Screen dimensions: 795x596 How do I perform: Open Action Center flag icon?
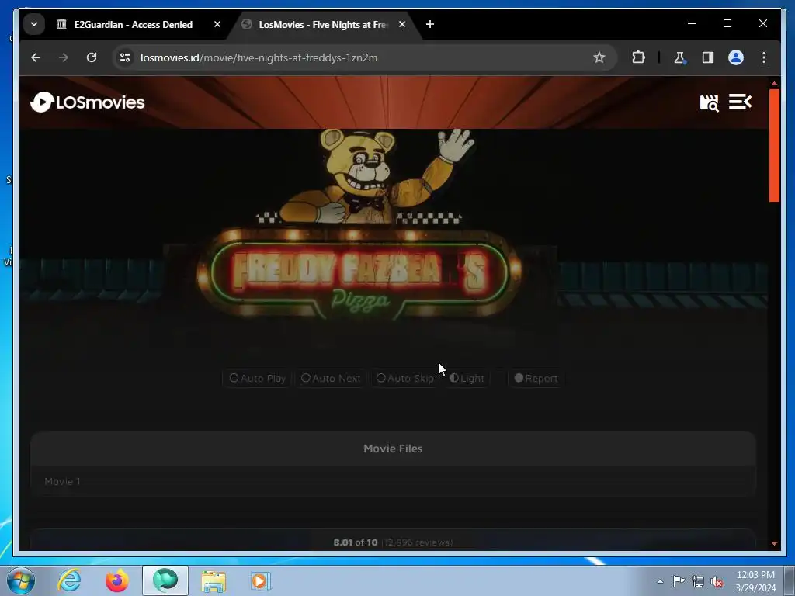click(x=679, y=581)
